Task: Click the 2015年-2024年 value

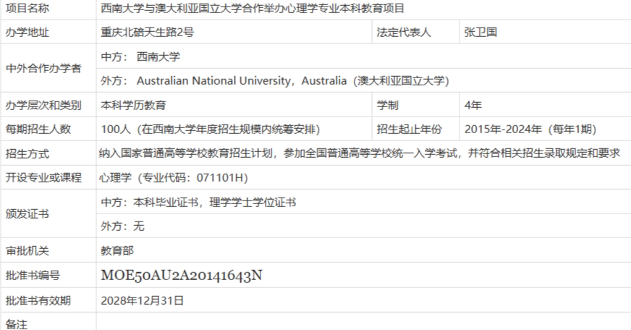Action: click(530, 130)
